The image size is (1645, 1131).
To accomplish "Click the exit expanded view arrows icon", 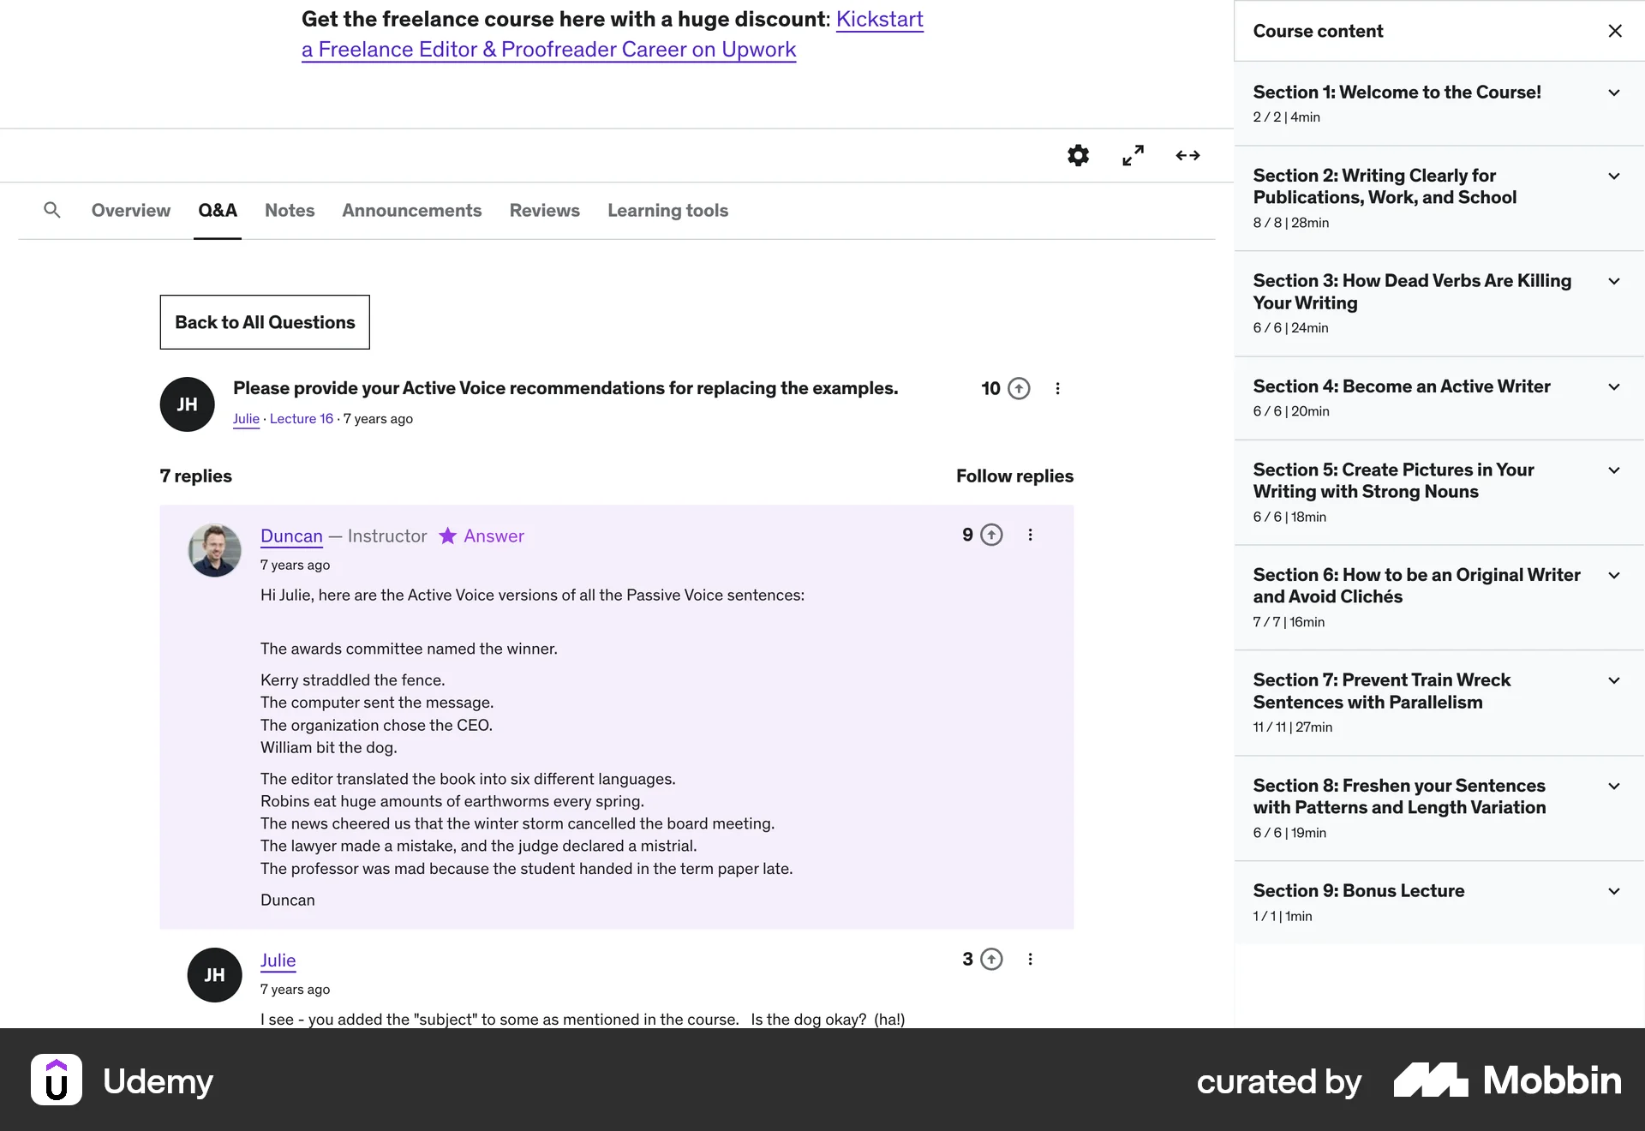I will coord(1187,155).
